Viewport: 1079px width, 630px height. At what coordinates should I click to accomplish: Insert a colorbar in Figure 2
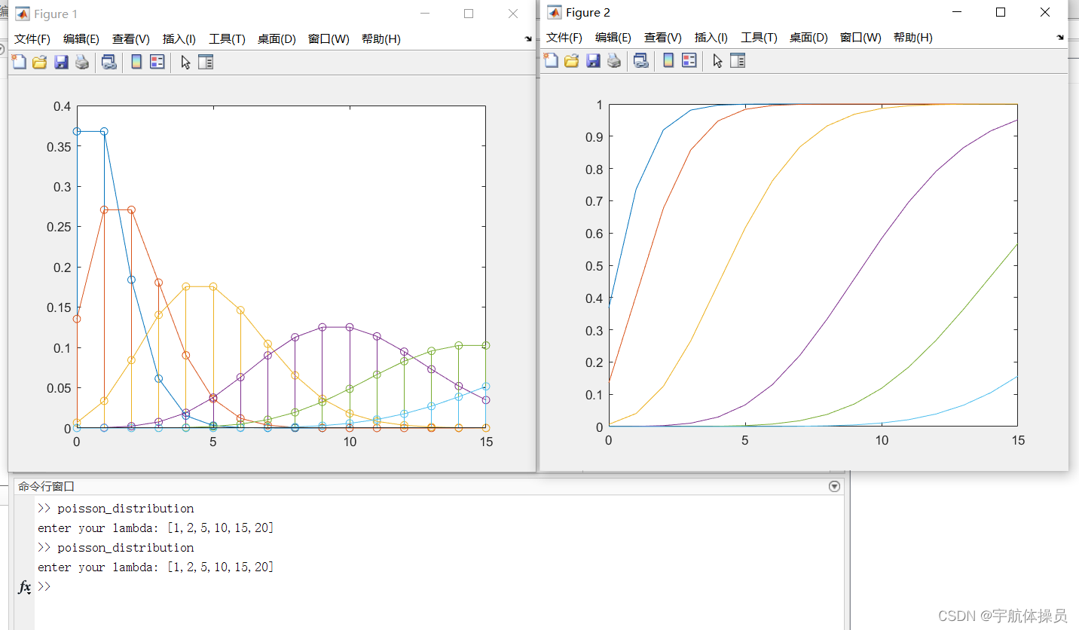coord(668,60)
